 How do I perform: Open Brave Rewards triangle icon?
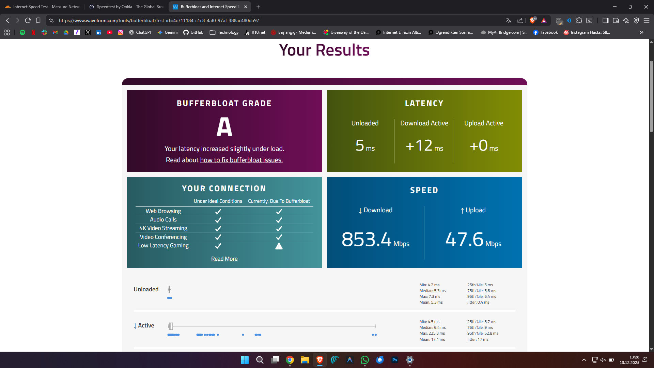[544, 20]
